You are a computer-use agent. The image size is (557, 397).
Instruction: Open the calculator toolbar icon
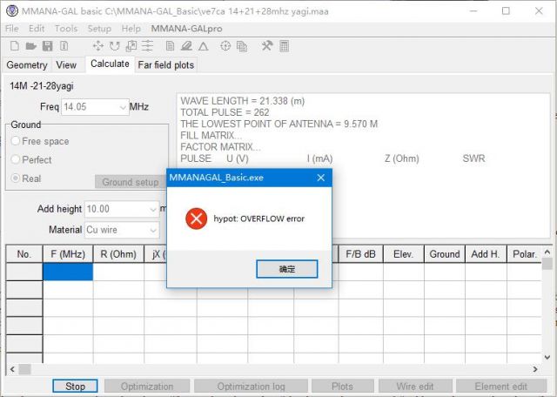[x=285, y=46]
